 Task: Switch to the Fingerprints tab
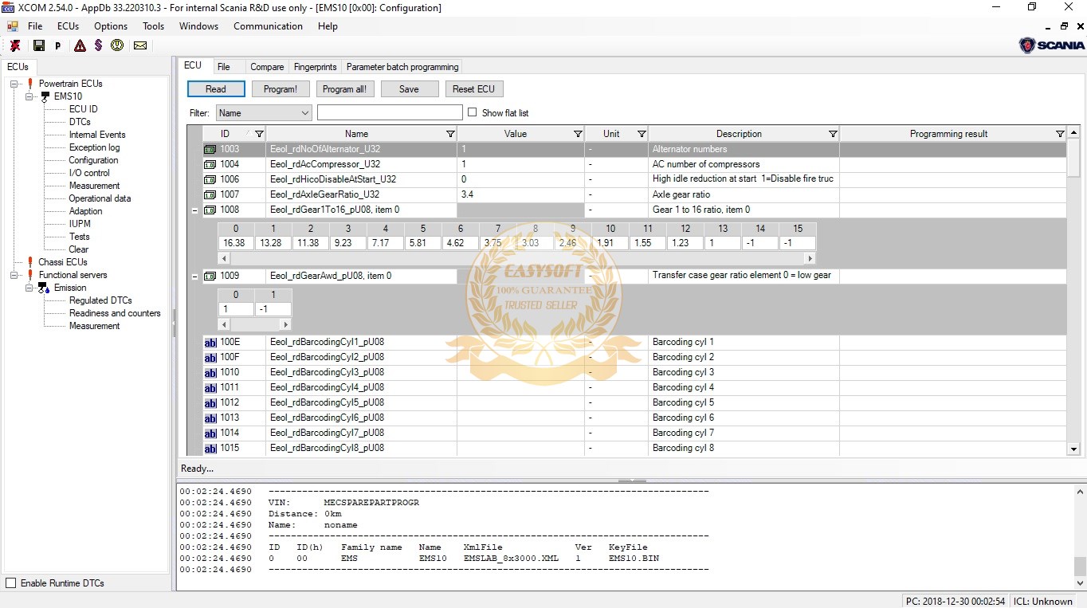click(x=315, y=67)
